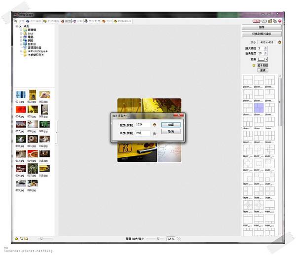296x255 pixels.
Task: Click the 儲存 save button
Action: [x=261, y=27]
